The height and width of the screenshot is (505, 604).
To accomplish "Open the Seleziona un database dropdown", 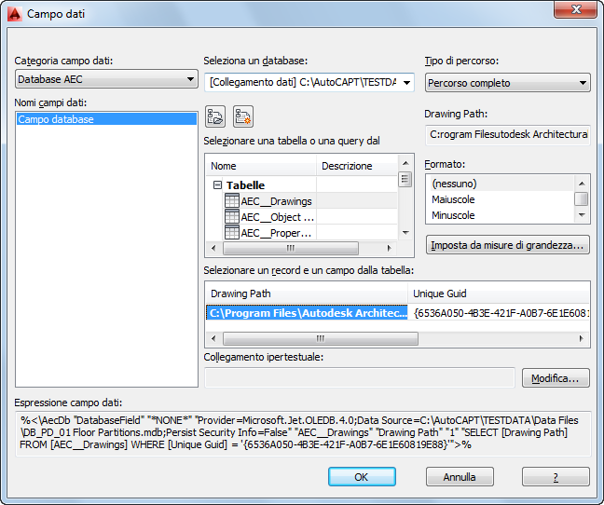I will tap(309, 82).
